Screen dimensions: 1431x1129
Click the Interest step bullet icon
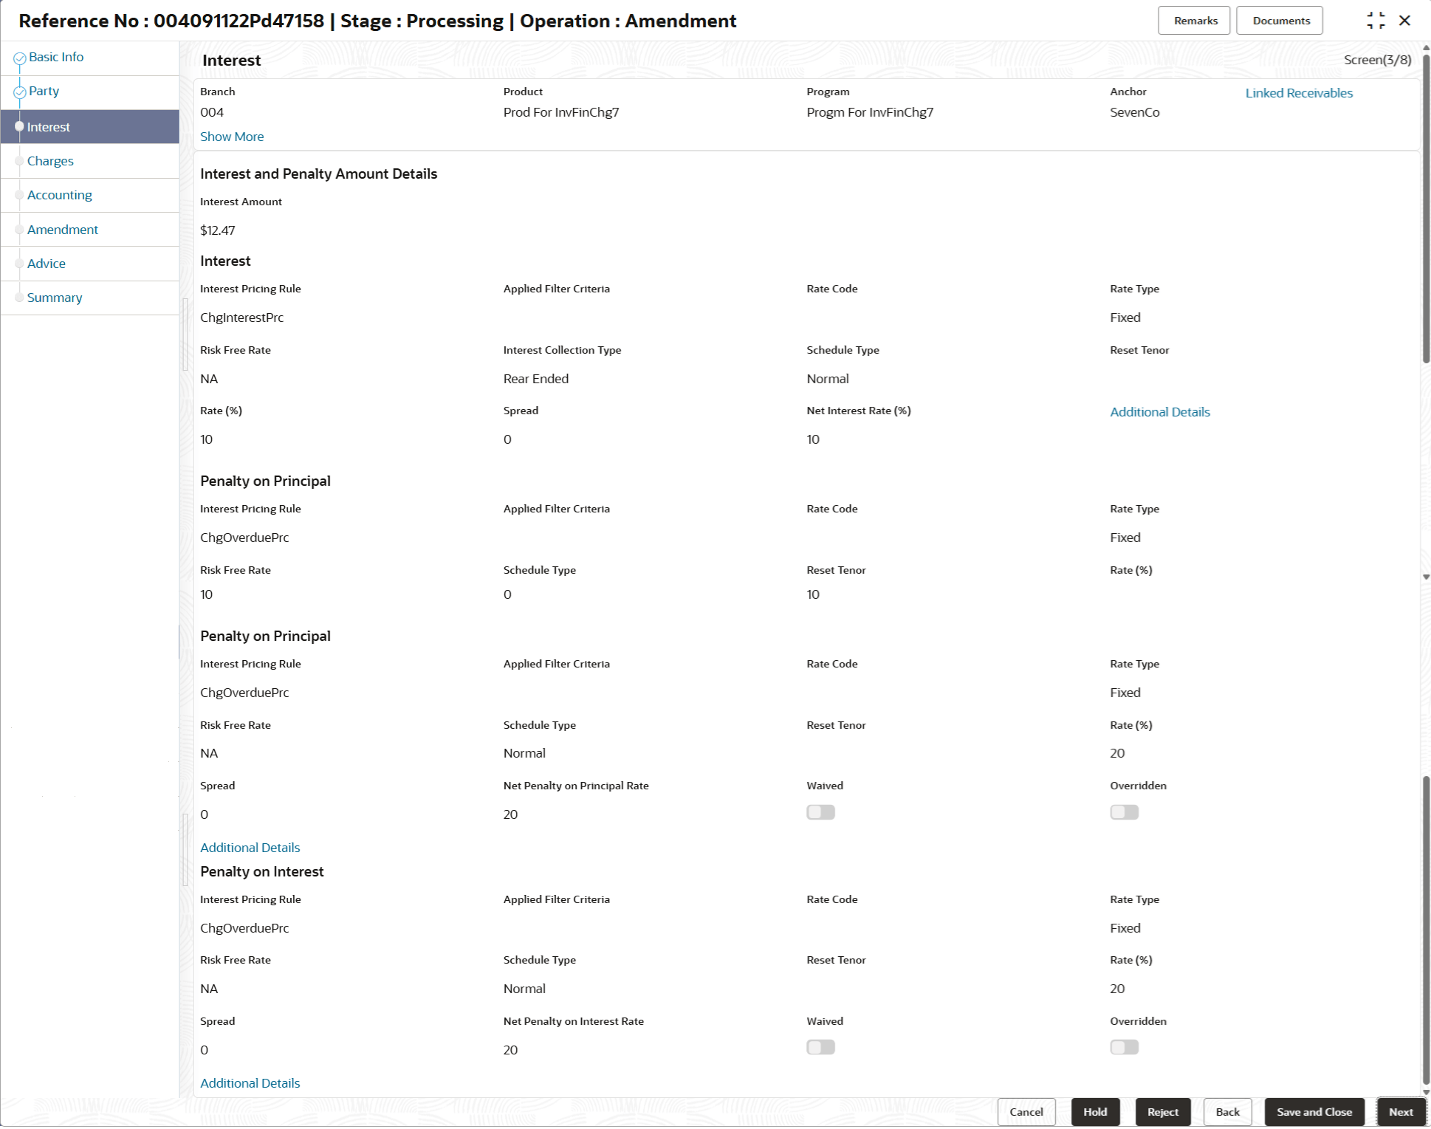point(20,127)
